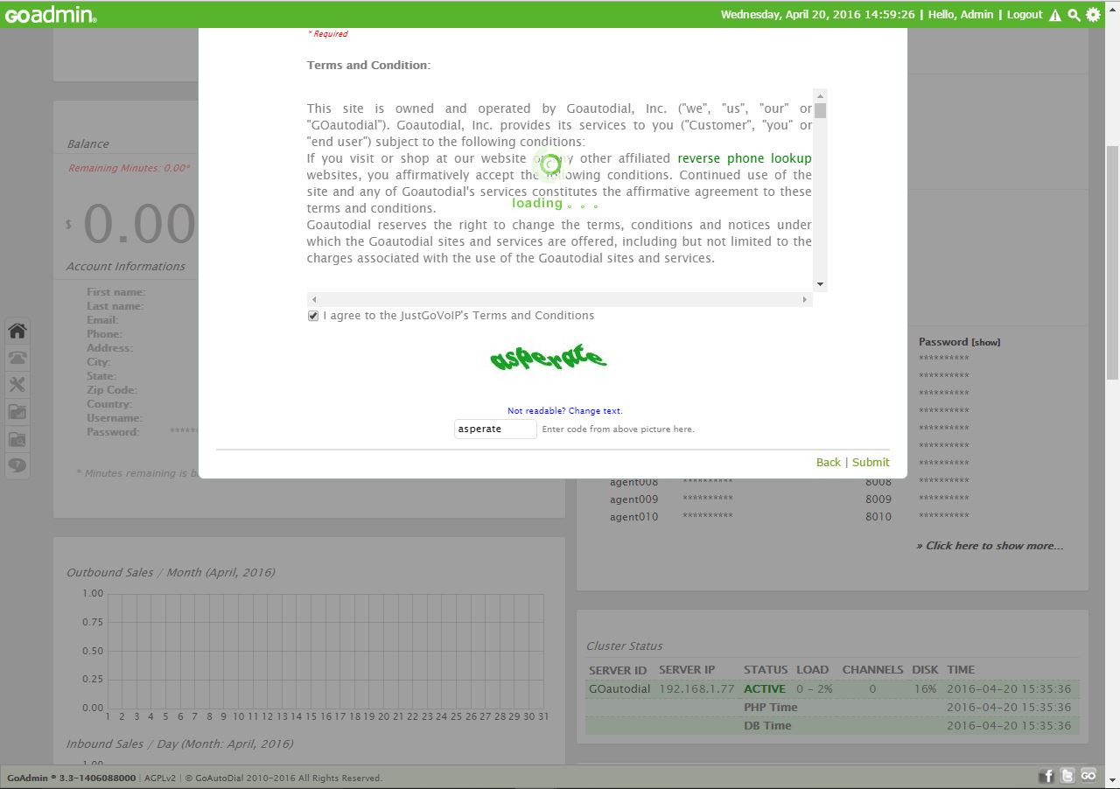Click the asperate captcha image

548,358
